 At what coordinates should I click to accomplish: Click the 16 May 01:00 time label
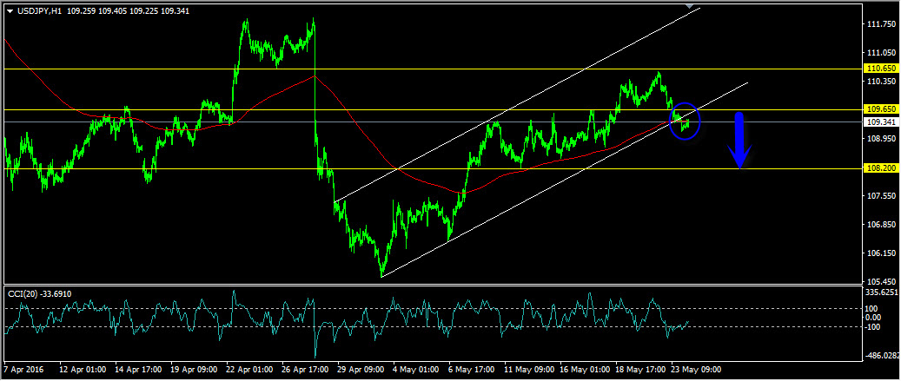pyautogui.click(x=585, y=369)
